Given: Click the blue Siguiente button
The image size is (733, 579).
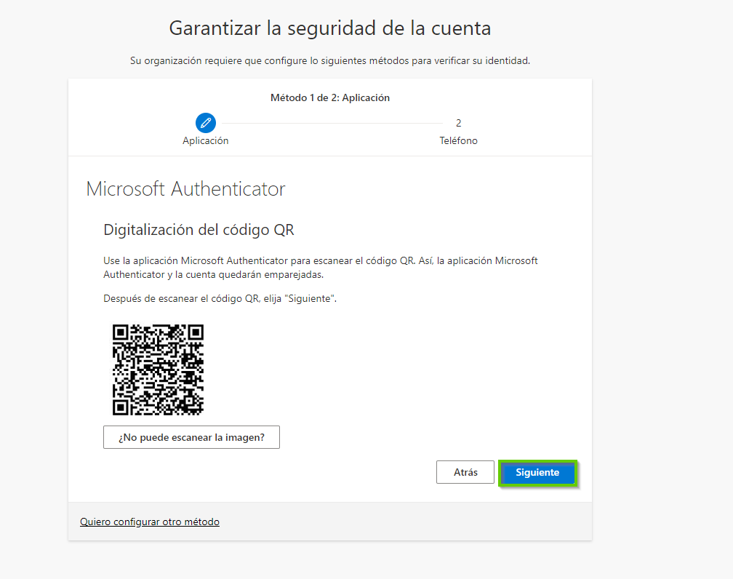Looking at the screenshot, I should coord(537,472).
